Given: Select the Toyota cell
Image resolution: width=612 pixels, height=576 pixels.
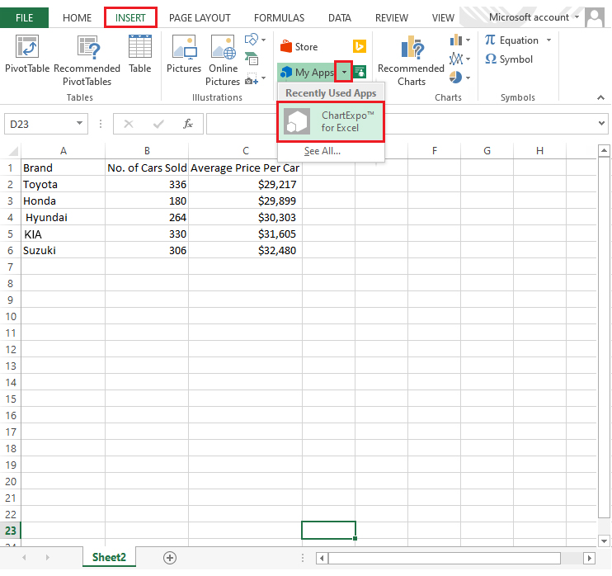Looking at the screenshot, I should tap(64, 184).
